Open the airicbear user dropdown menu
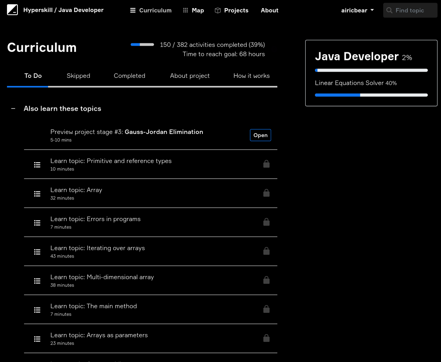Viewport: 441px width, 362px height. point(357,10)
